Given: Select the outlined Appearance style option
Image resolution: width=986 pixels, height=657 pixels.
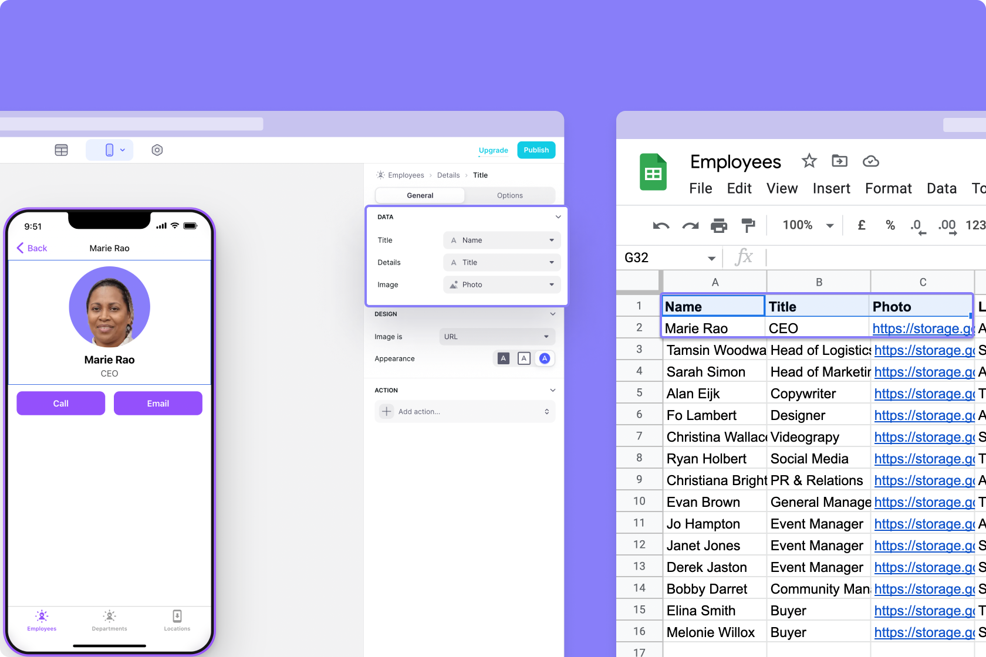Looking at the screenshot, I should tap(524, 358).
